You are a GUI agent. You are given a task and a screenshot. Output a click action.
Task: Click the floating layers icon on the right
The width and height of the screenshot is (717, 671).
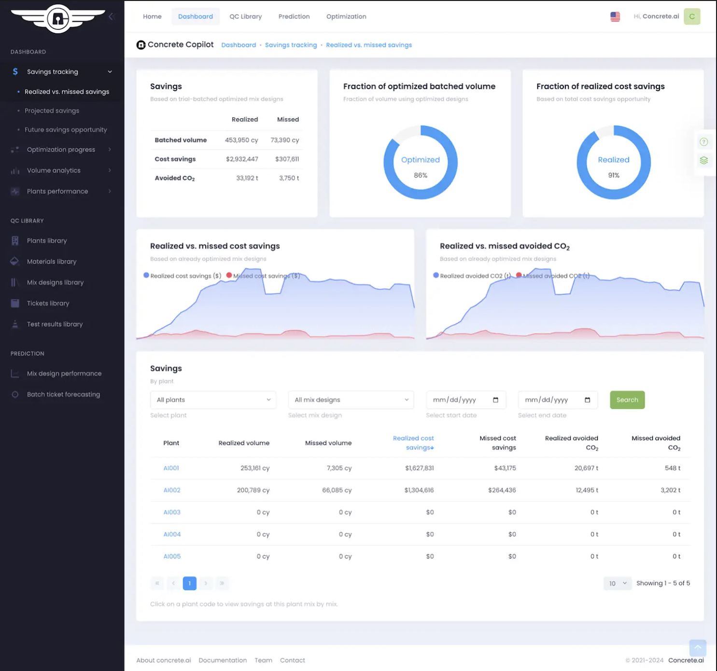pos(704,161)
